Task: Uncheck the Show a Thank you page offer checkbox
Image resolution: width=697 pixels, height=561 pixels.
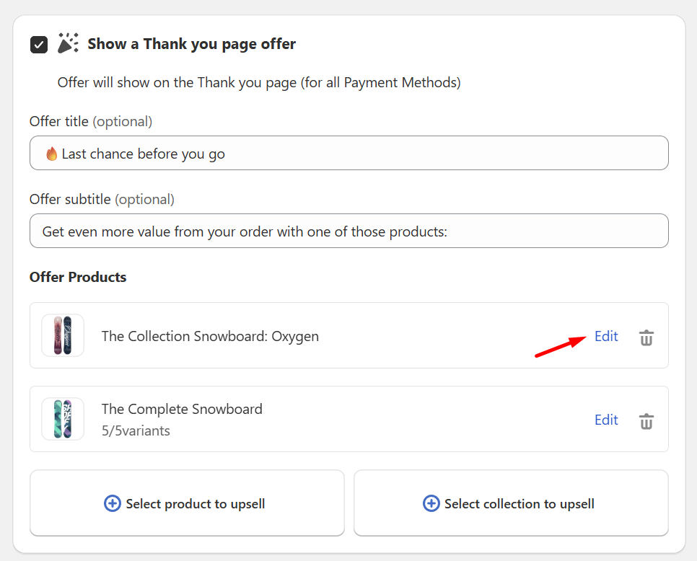Action: tap(39, 45)
